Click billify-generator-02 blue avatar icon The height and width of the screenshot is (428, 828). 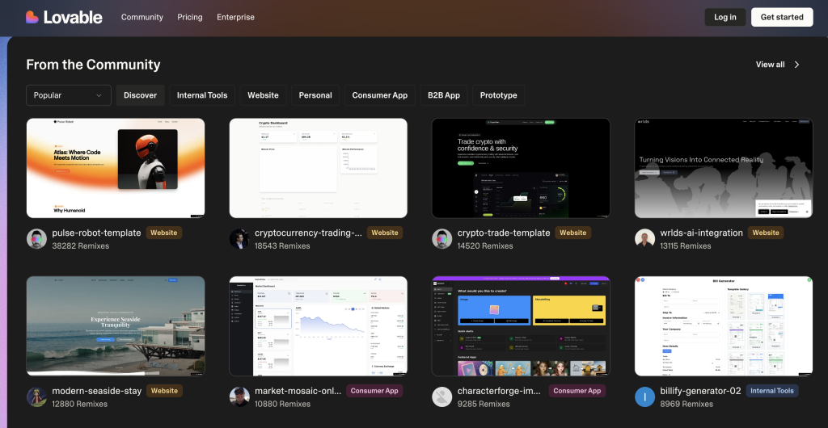click(644, 397)
